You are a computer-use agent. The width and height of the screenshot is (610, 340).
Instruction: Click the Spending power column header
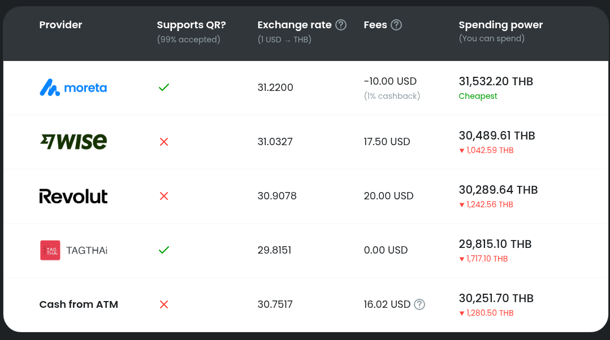500,25
